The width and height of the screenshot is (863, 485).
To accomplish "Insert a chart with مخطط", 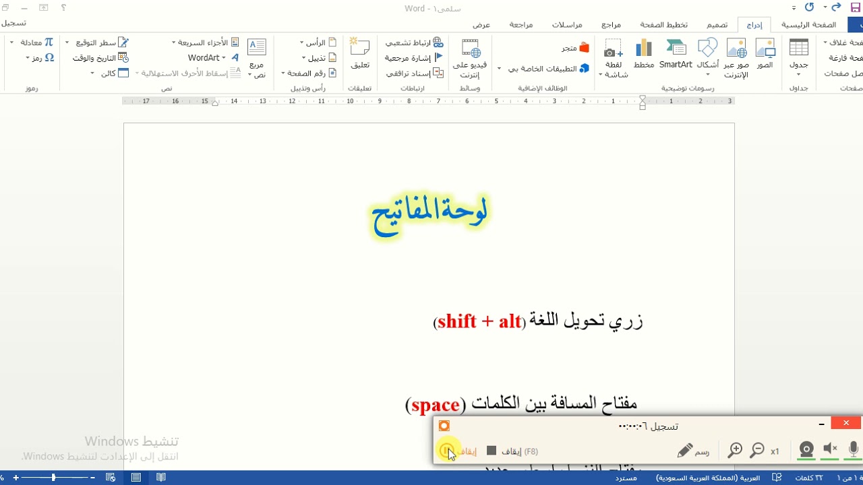I will [x=644, y=54].
